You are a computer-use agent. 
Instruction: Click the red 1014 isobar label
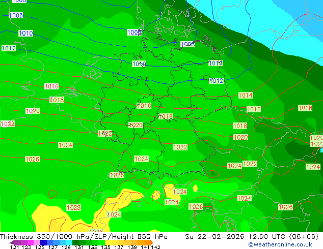pyautogui.click(x=246, y=96)
